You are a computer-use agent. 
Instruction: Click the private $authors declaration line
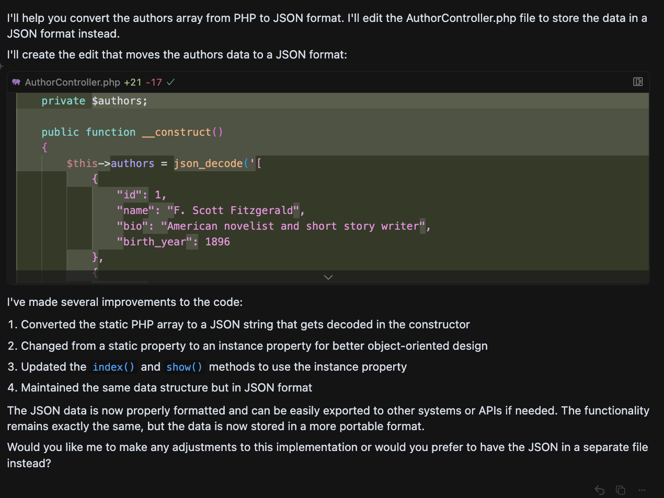[x=94, y=100]
